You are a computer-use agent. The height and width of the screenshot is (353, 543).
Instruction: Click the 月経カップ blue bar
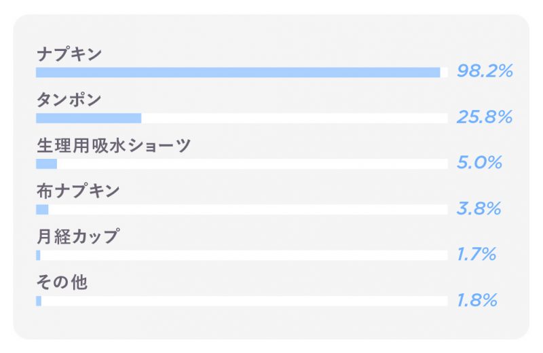point(38,255)
